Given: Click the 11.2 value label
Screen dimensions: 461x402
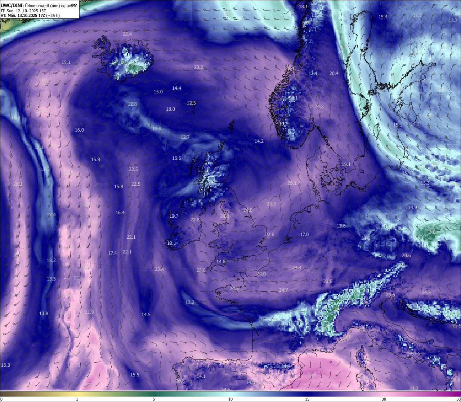Looking at the screenshot, I should coord(366,238).
